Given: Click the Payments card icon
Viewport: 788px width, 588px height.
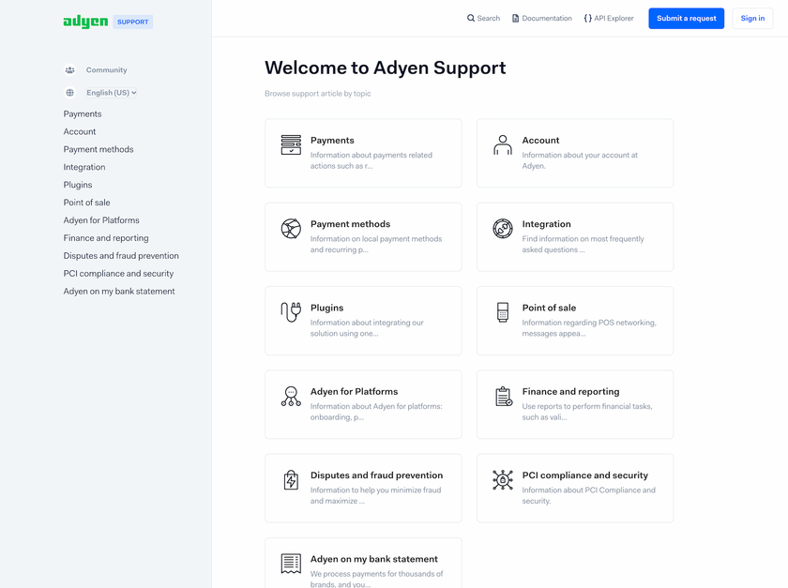Looking at the screenshot, I should click(291, 144).
